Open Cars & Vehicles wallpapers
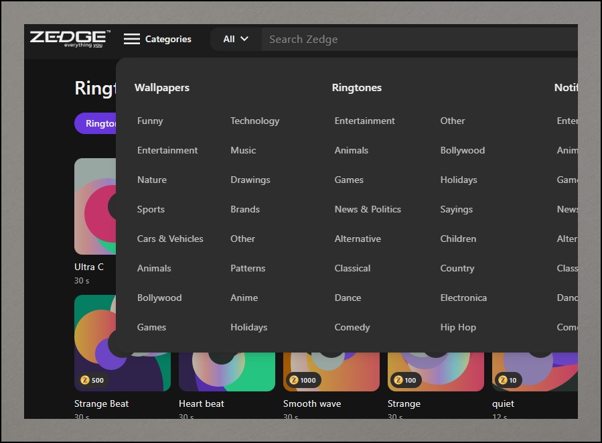 170,239
